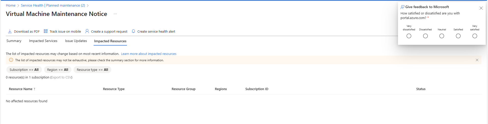
Task: Go to Home breadcrumb link
Action: coord(11,5)
